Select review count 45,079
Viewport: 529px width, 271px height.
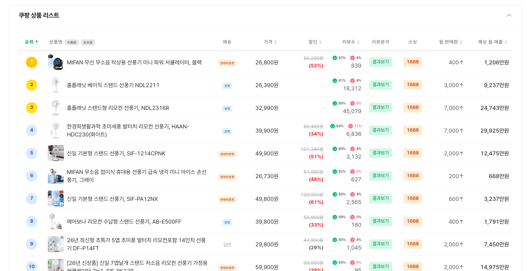(352, 111)
